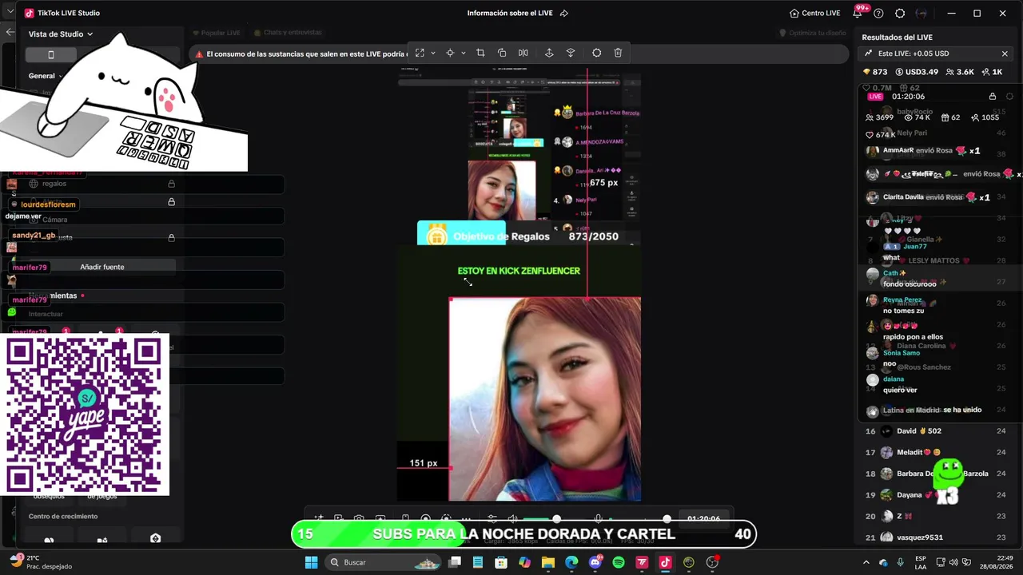Open Spotify from the taskbar
The width and height of the screenshot is (1023, 575).
point(619,562)
